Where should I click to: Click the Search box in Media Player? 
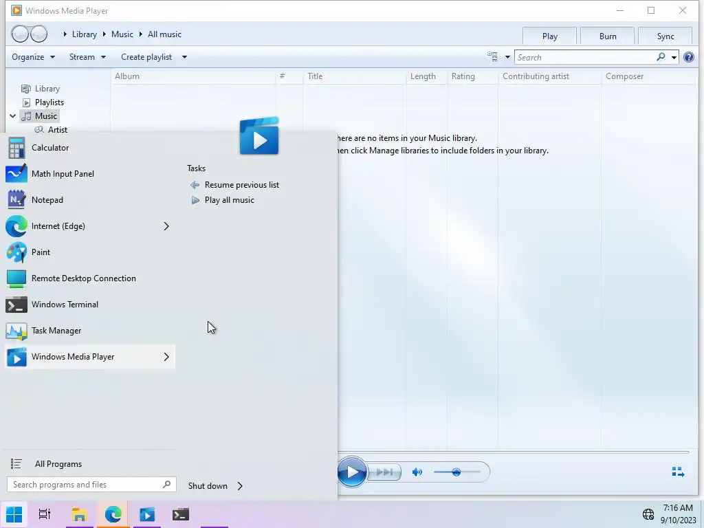tap(585, 57)
